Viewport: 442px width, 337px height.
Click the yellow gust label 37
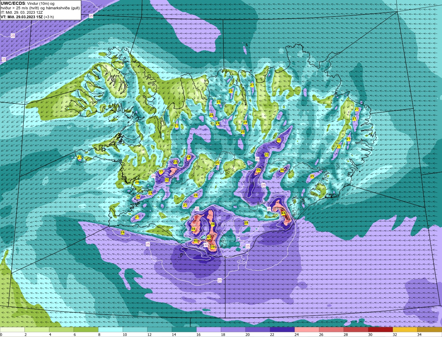coord(161,172)
